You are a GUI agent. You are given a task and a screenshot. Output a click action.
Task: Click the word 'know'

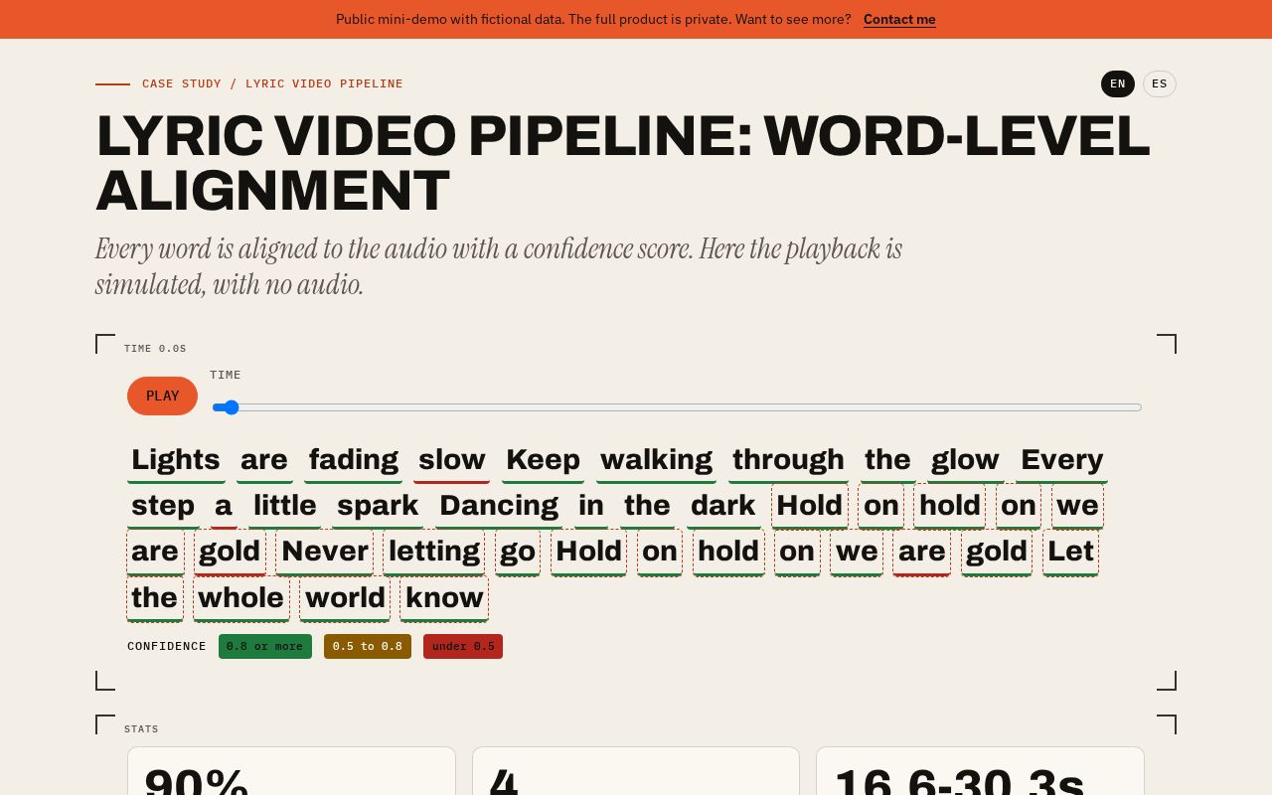[x=444, y=598]
